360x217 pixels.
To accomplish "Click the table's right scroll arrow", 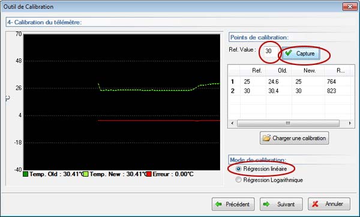I will (350, 123).
